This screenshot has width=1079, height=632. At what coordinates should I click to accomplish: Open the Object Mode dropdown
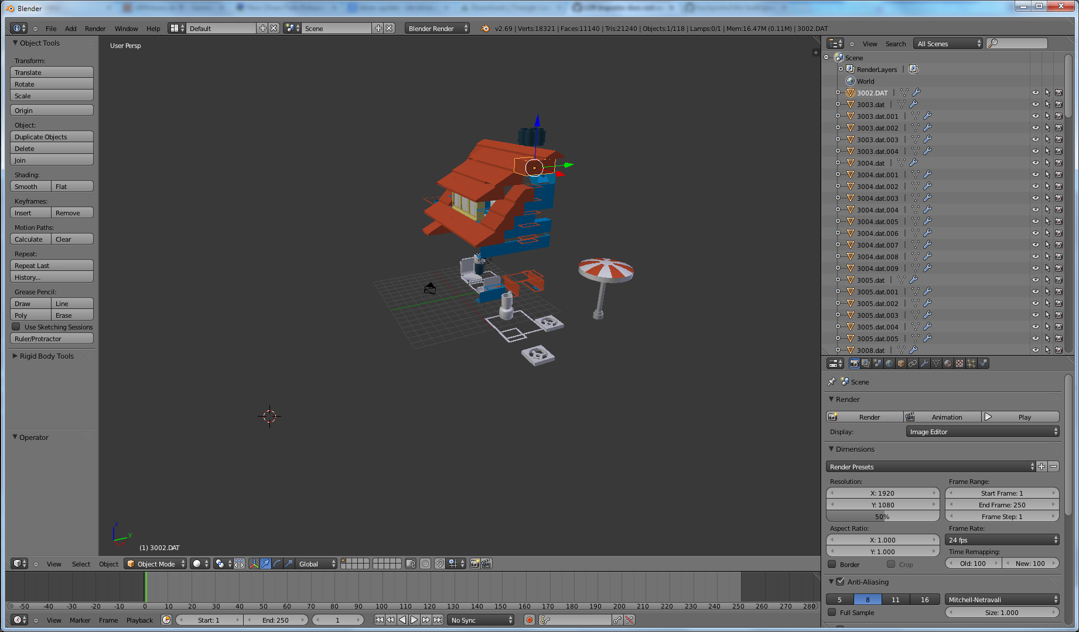tap(155, 564)
